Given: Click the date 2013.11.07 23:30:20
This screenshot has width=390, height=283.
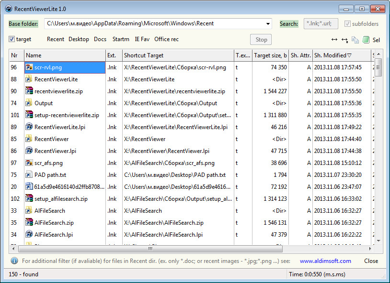Looking at the screenshot, I should [338, 175].
